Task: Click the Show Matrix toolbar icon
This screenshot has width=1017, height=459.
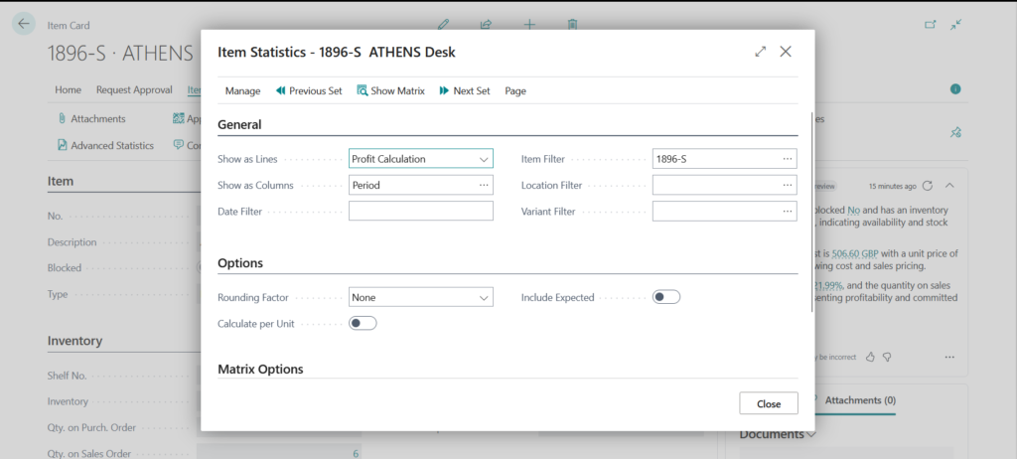Action: (390, 90)
